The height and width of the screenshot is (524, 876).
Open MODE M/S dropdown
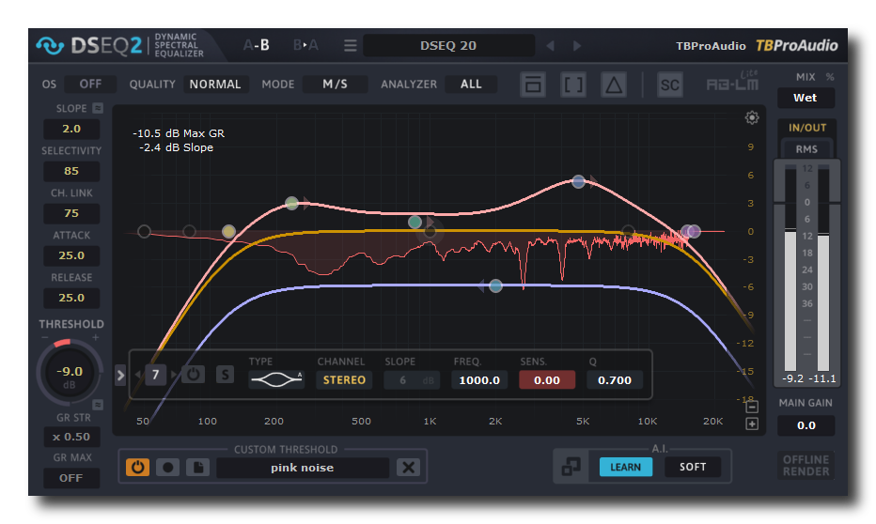pyautogui.click(x=335, y=85)
